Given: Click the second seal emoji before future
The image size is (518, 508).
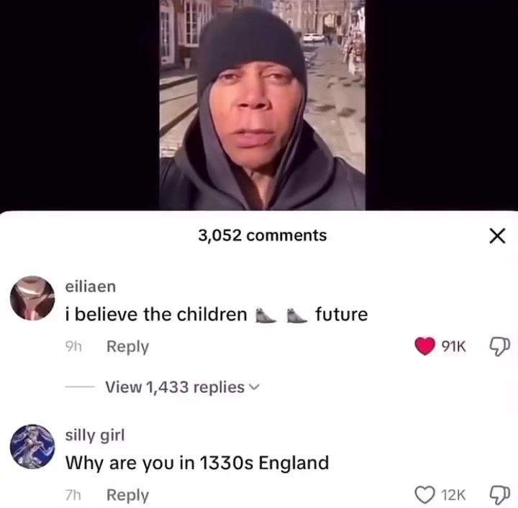Looking at the screenshot, I should tap(296, 315).
